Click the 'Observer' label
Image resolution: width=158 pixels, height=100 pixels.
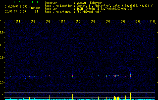coord(51,3)
